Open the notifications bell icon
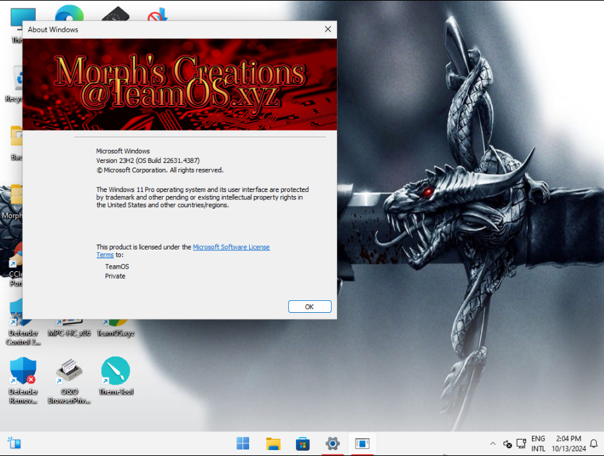The image size is (604, 456). (x=594, y=443)
